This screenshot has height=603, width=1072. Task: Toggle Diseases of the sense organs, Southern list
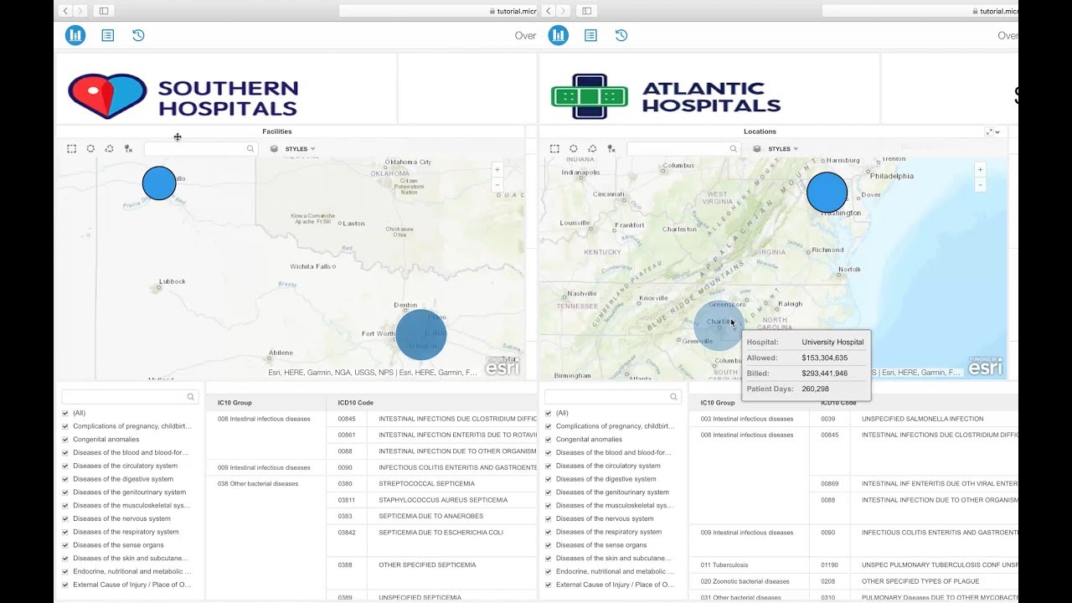click(65, 544)
